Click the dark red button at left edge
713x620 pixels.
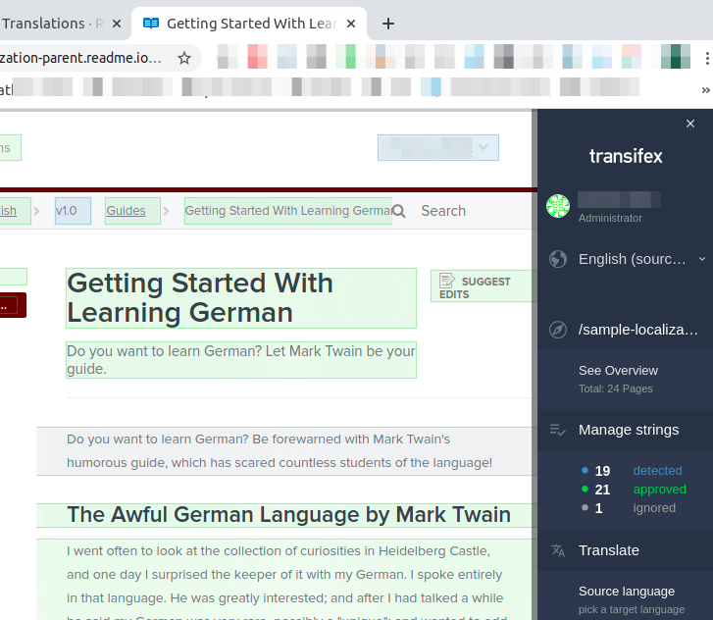[x=13, y=305]
